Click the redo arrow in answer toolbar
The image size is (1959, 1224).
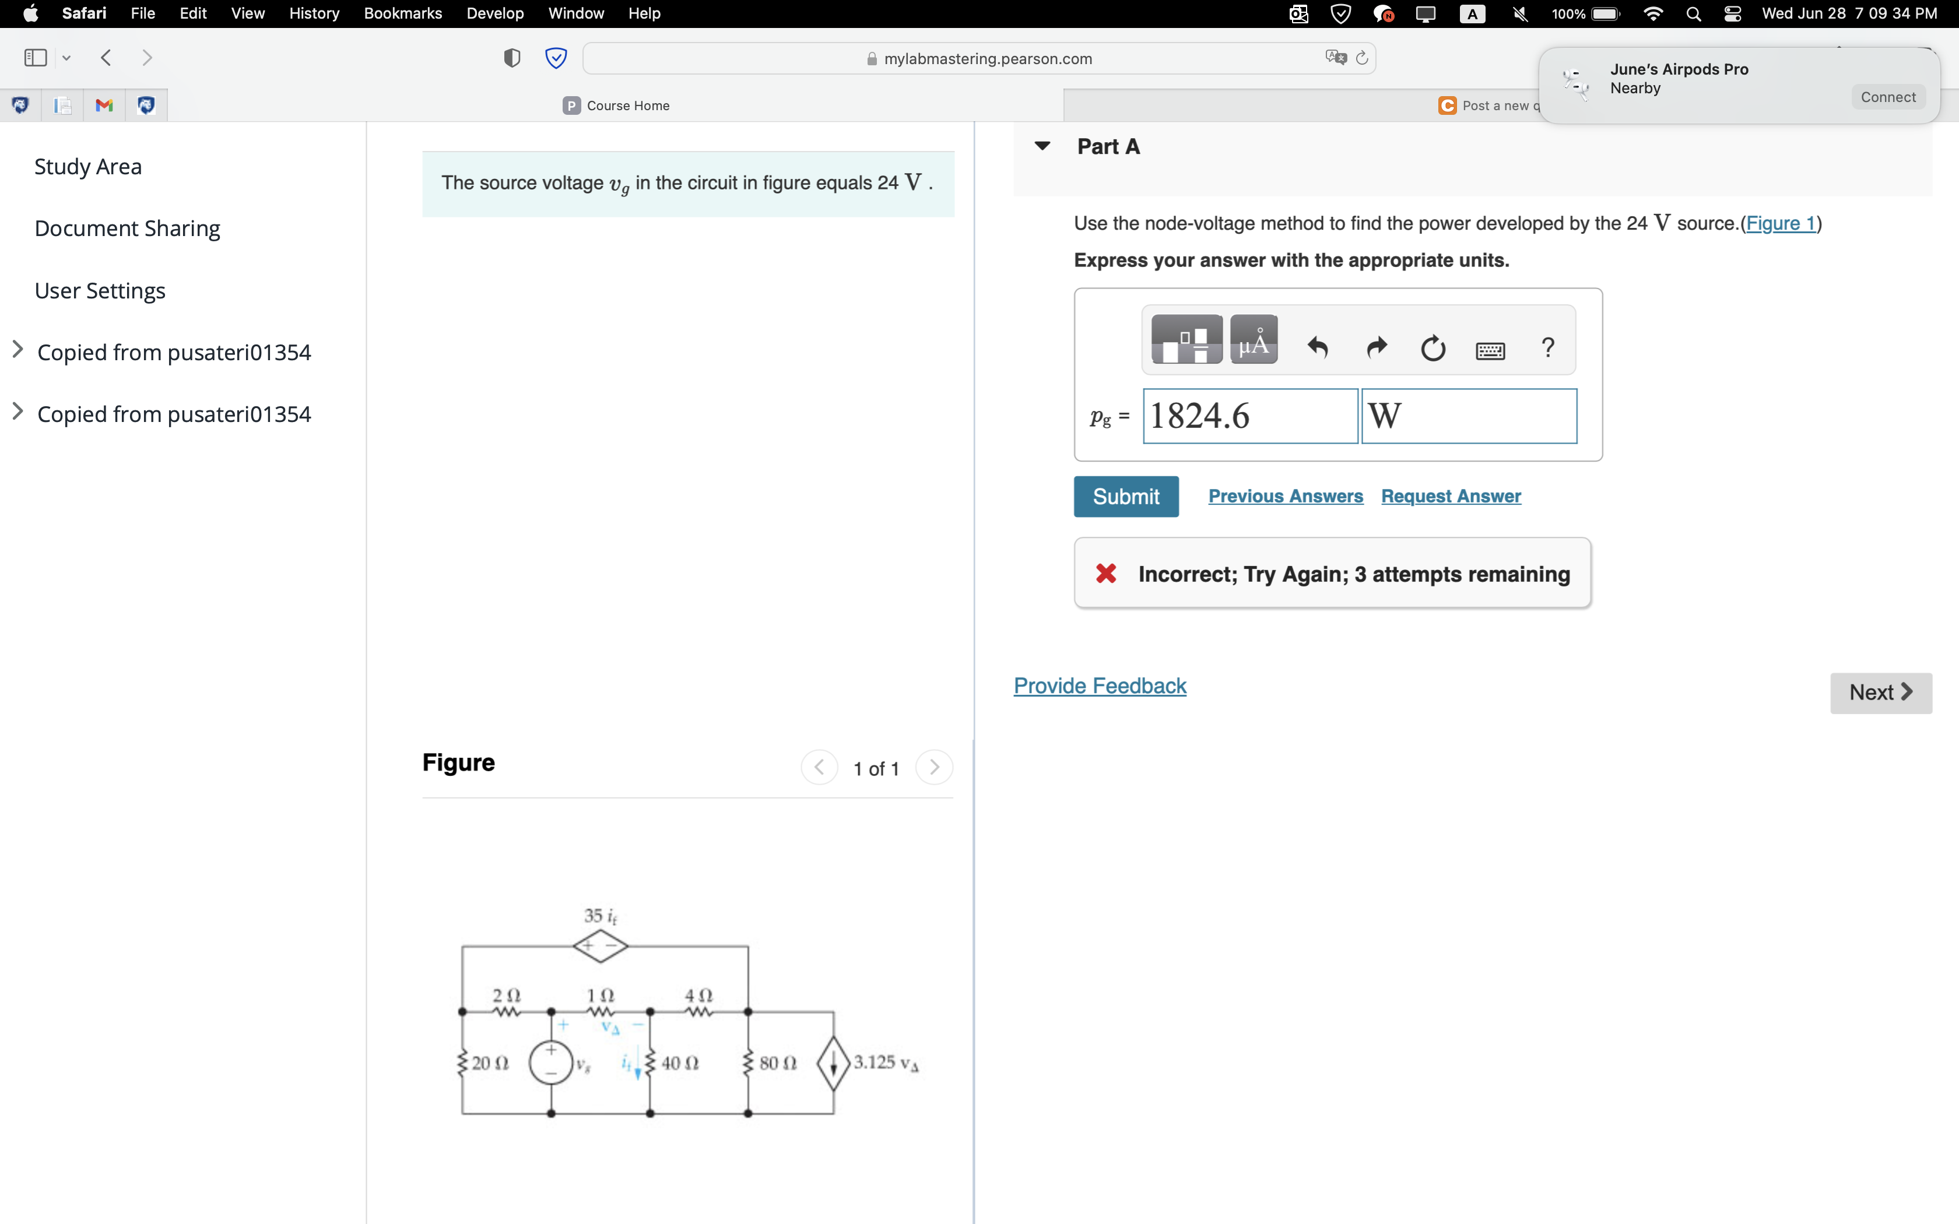click(1376, 348)
